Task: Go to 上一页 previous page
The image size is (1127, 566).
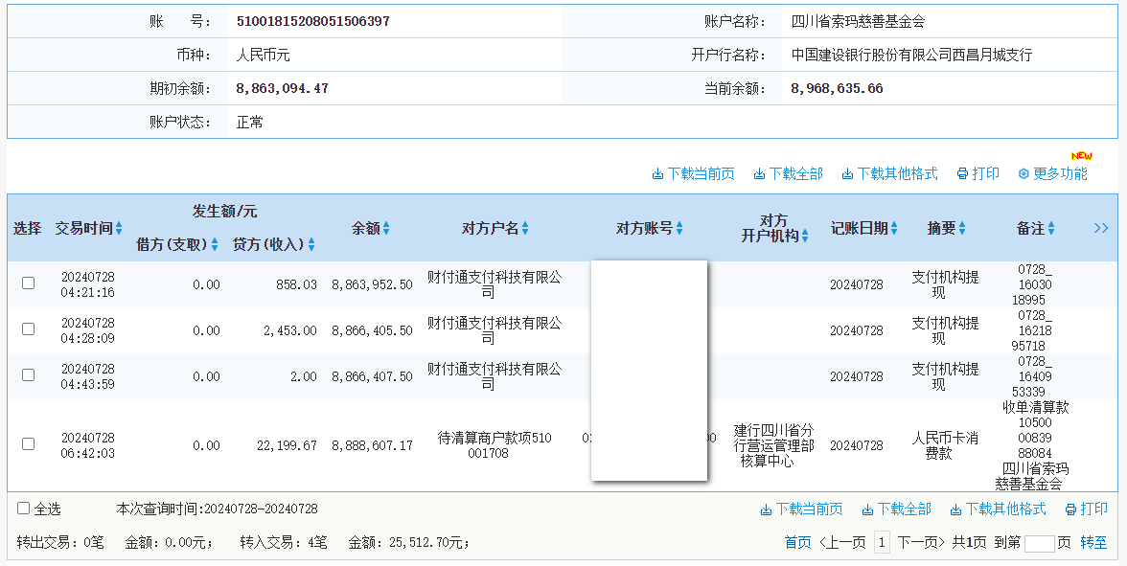Action: coord(842,542)
